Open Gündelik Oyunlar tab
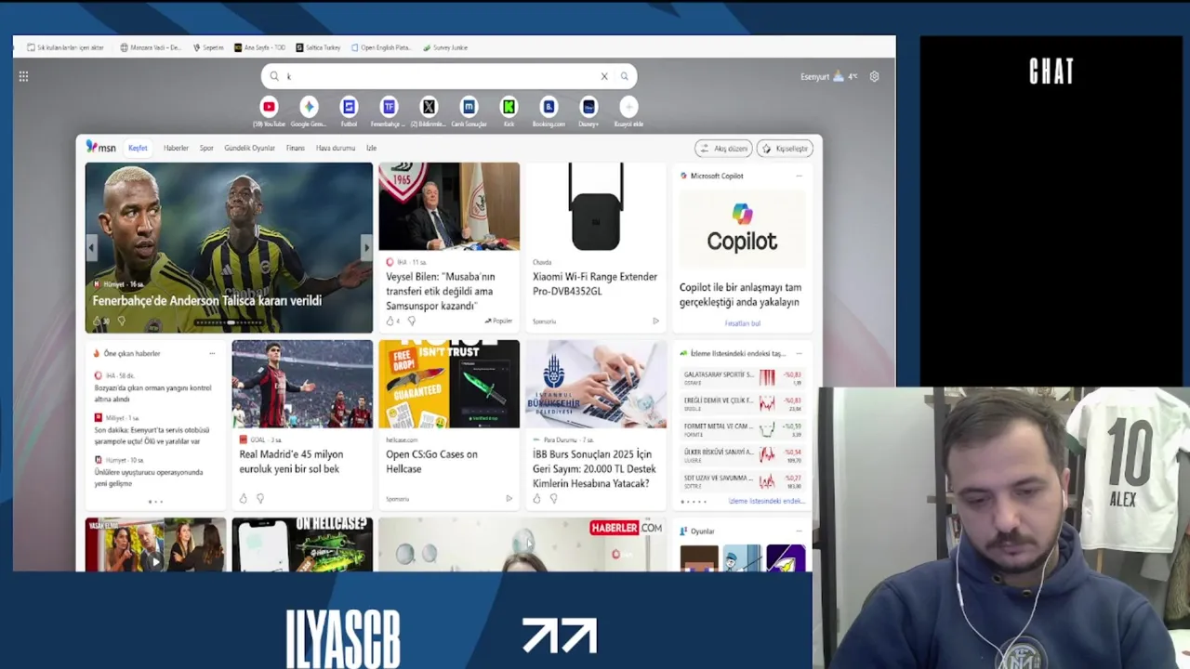Screen dimensions: 1190x669 pos(249,148)
